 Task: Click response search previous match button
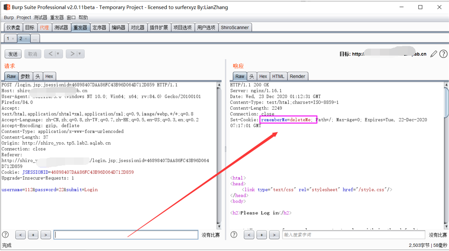click(249, 235)
